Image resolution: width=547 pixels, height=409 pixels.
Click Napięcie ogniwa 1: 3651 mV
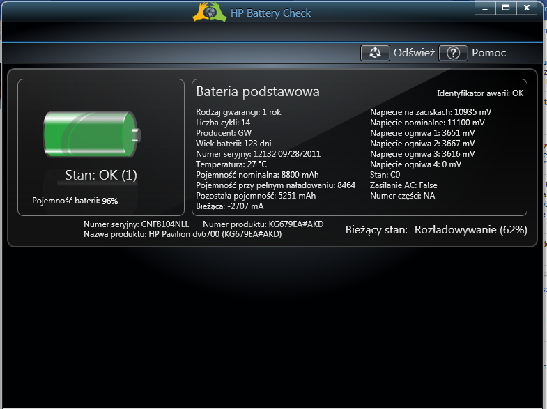(422, 133)
